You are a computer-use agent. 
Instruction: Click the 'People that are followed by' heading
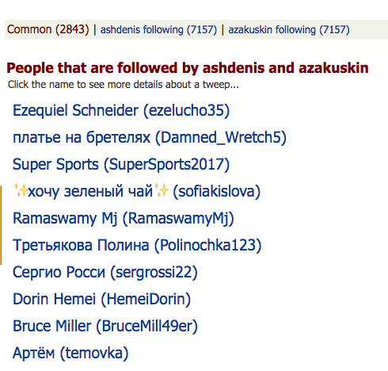click(x=188, y=68)
